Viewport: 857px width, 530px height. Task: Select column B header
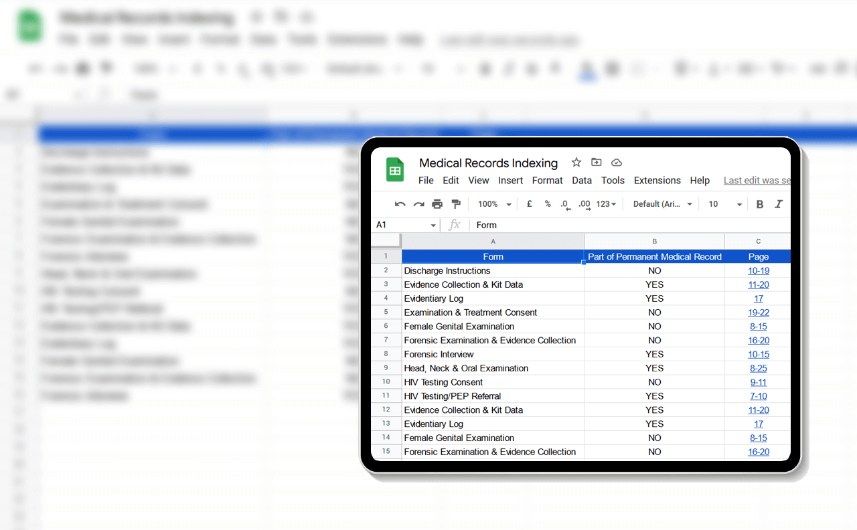point(654,242)
